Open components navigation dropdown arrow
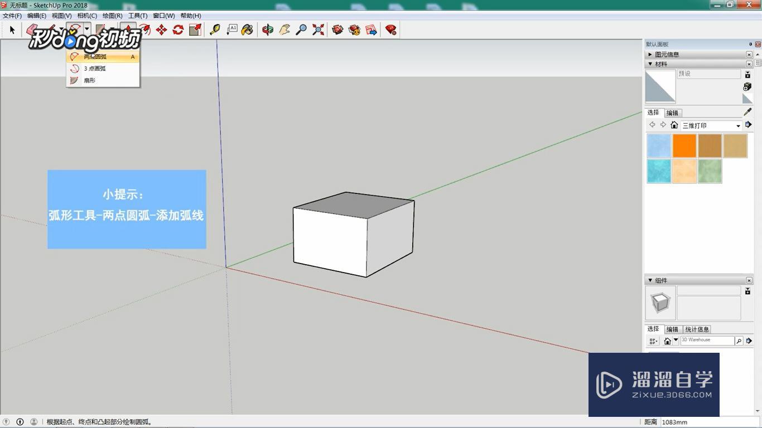The width and height of the screenshot is (762, 428). coord(676,341)
